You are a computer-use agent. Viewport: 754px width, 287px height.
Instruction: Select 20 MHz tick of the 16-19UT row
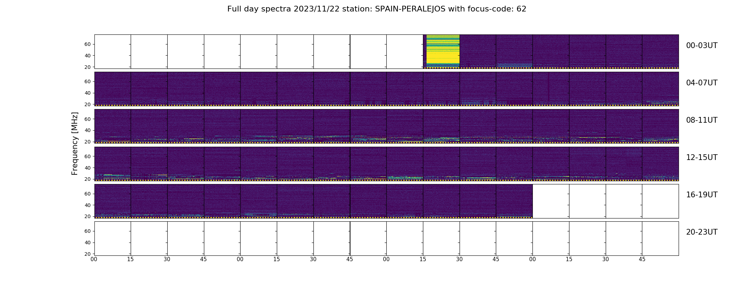pyautogui.click(x=88, y=216)
